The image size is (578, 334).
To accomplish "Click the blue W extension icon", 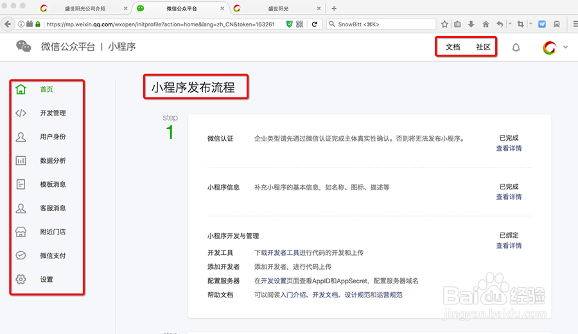I will (x=542, y=24).
